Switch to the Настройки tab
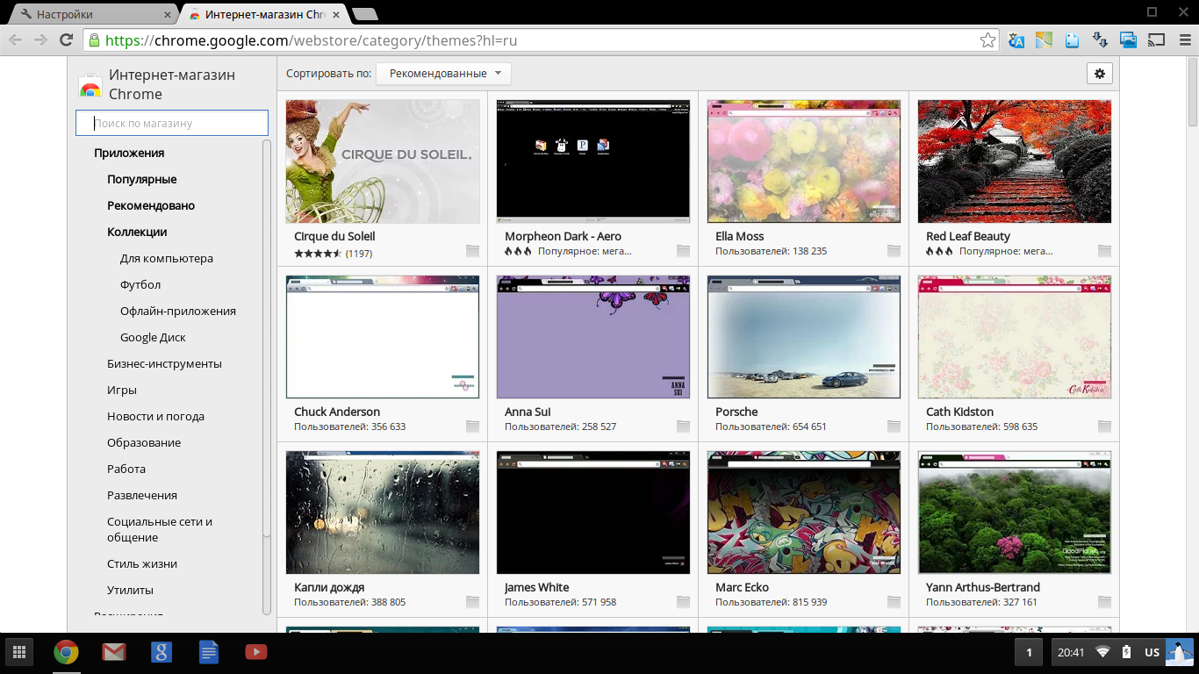This screenshot has width=1199, height=674. (88, 14)
